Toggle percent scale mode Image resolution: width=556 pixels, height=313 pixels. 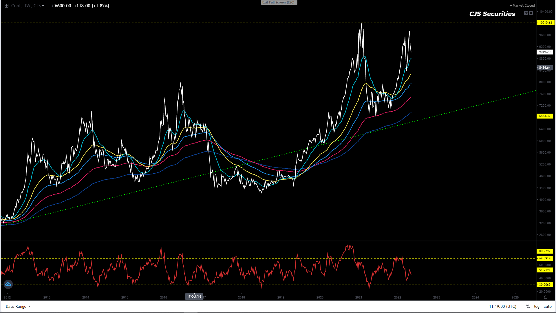tap(528, 306)
